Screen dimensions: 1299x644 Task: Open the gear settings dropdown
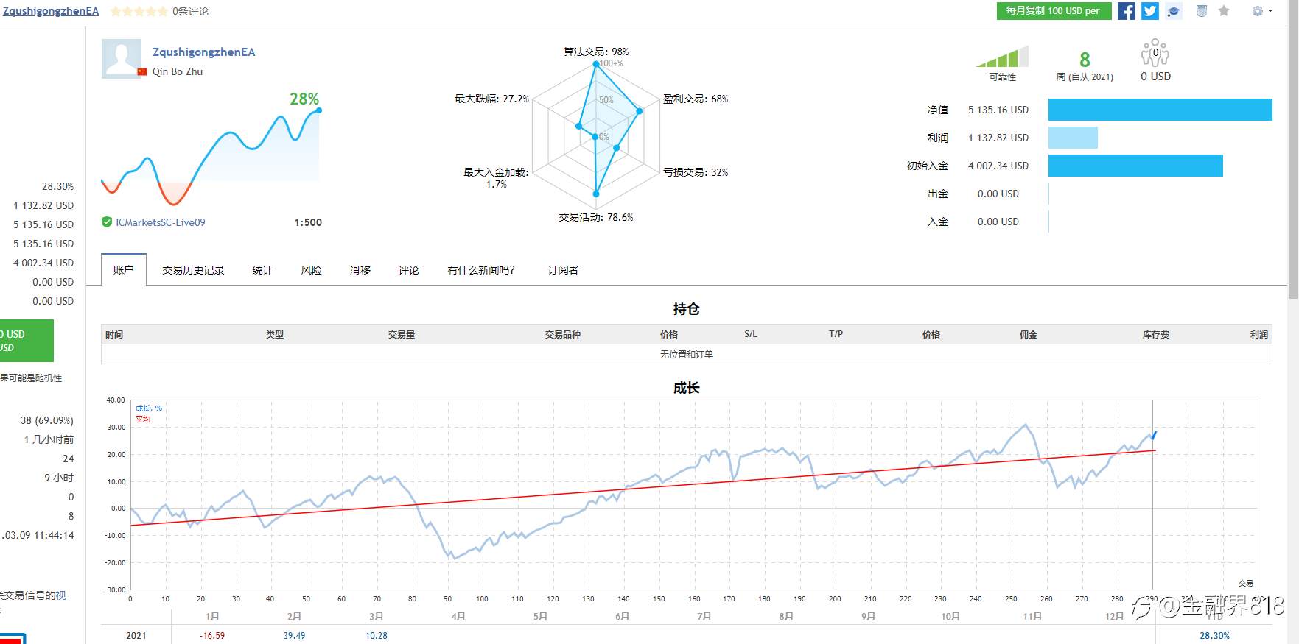tap(1261, 11)
